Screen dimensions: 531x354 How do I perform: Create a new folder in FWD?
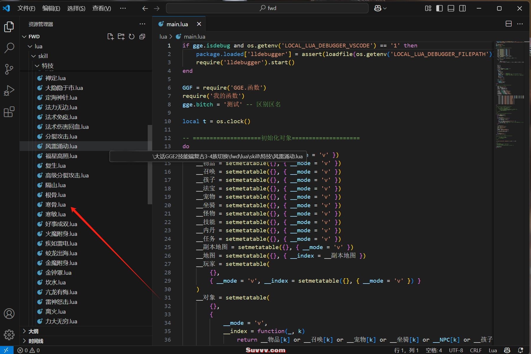click(x=121, y=37)
